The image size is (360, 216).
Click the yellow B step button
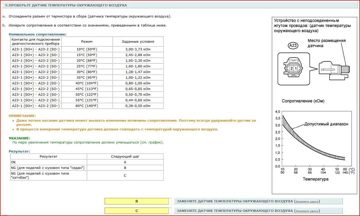click(137, 201)
